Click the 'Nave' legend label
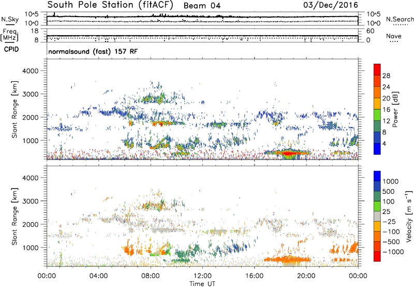 394,36
